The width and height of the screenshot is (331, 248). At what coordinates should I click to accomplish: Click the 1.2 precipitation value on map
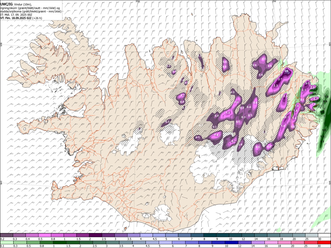pos(313,104)
